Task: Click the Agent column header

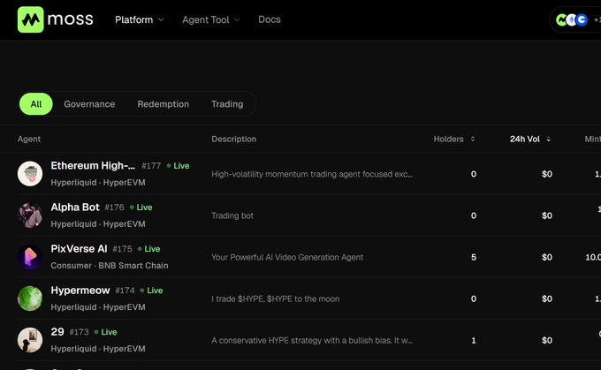Action: pos(29,139)
